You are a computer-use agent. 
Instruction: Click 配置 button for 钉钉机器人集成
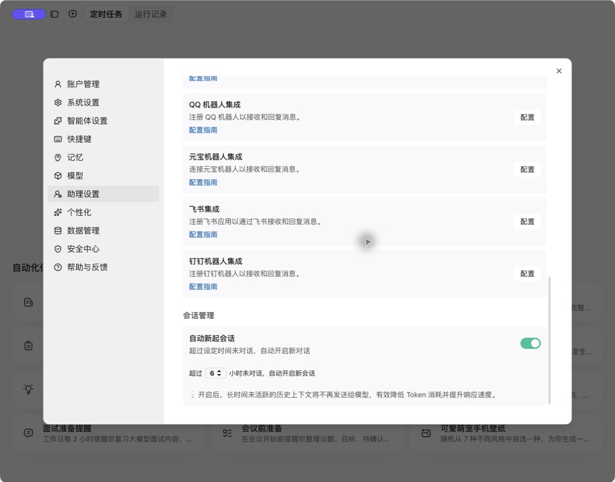coord(527,274)
